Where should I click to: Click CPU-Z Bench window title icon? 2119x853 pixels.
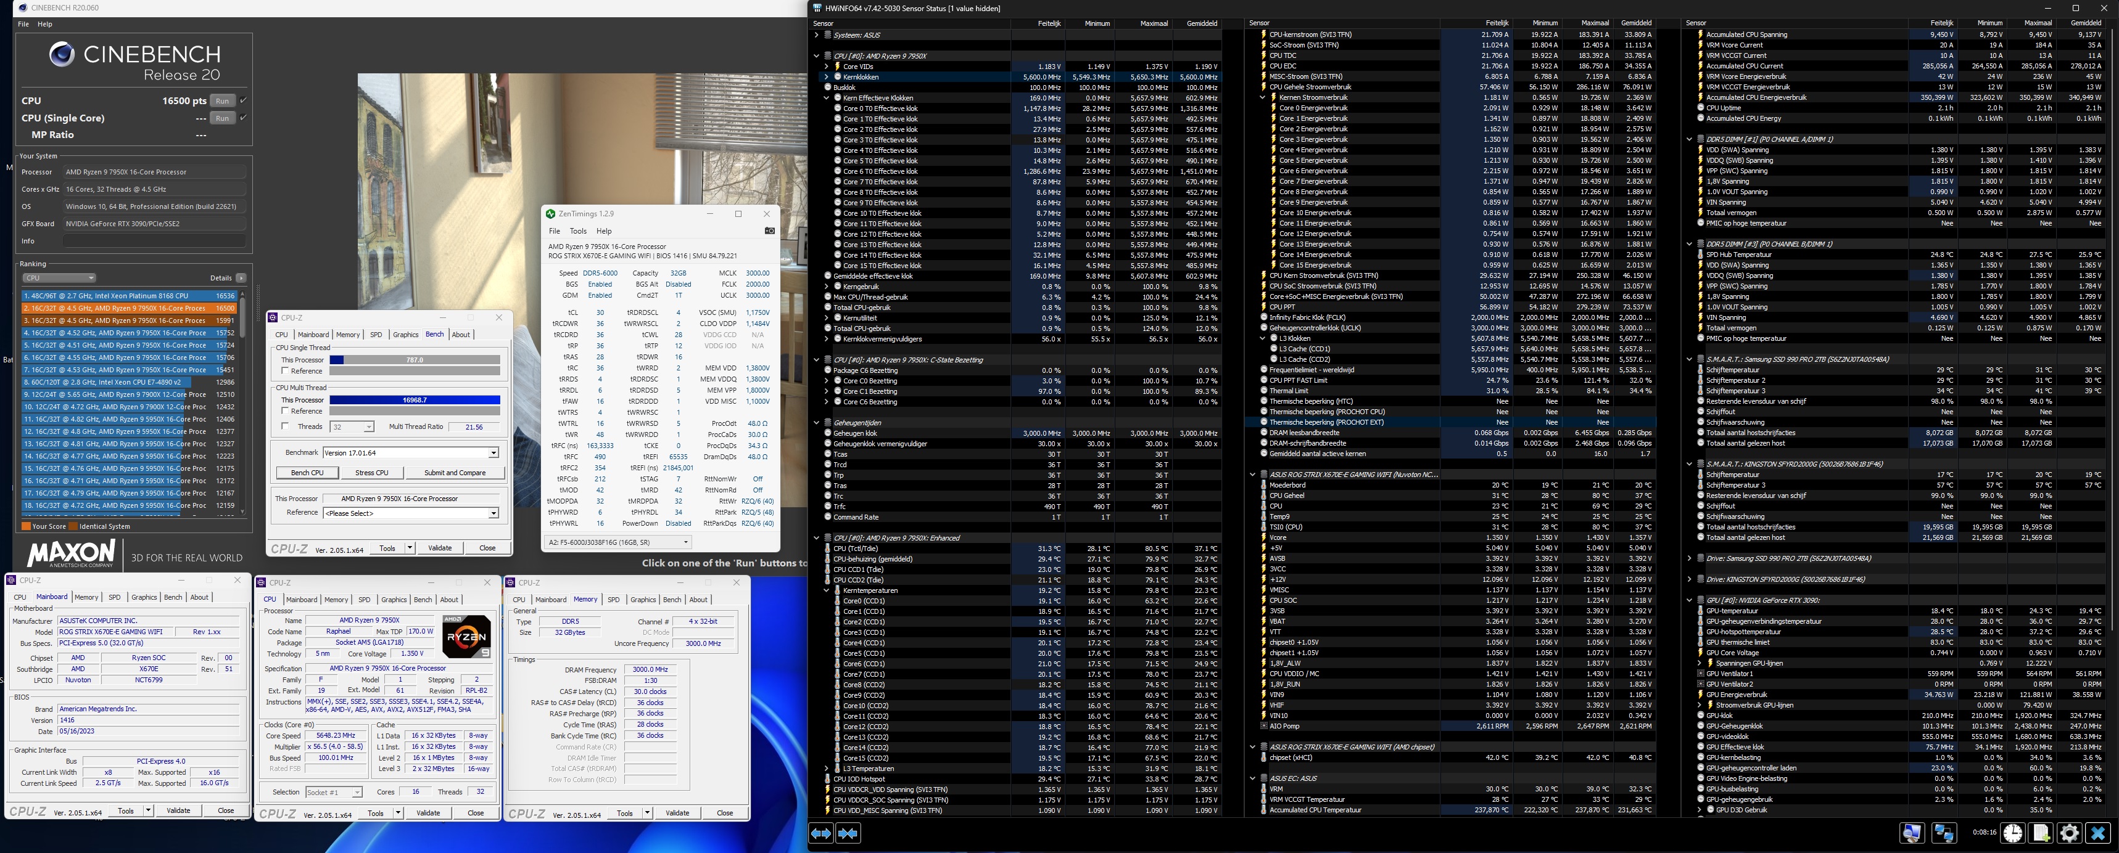[x=273, y=318]
